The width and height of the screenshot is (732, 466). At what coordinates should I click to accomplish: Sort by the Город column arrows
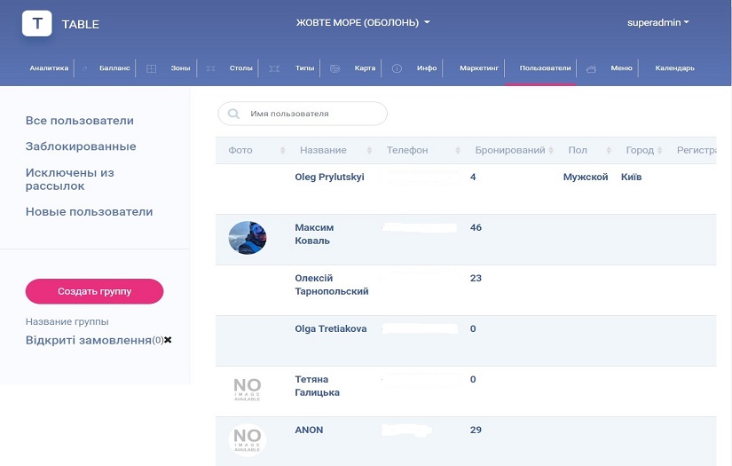pos(659,150)
